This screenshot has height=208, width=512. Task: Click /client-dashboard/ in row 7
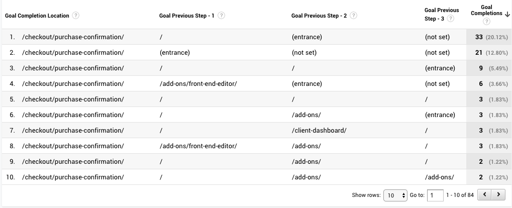[319, 131]
